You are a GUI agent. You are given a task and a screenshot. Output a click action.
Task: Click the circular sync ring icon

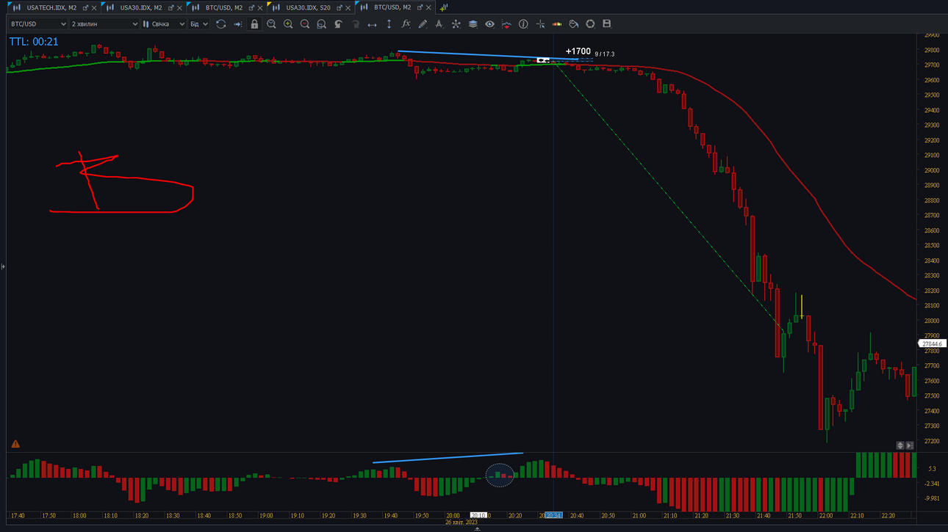(590, 24)
